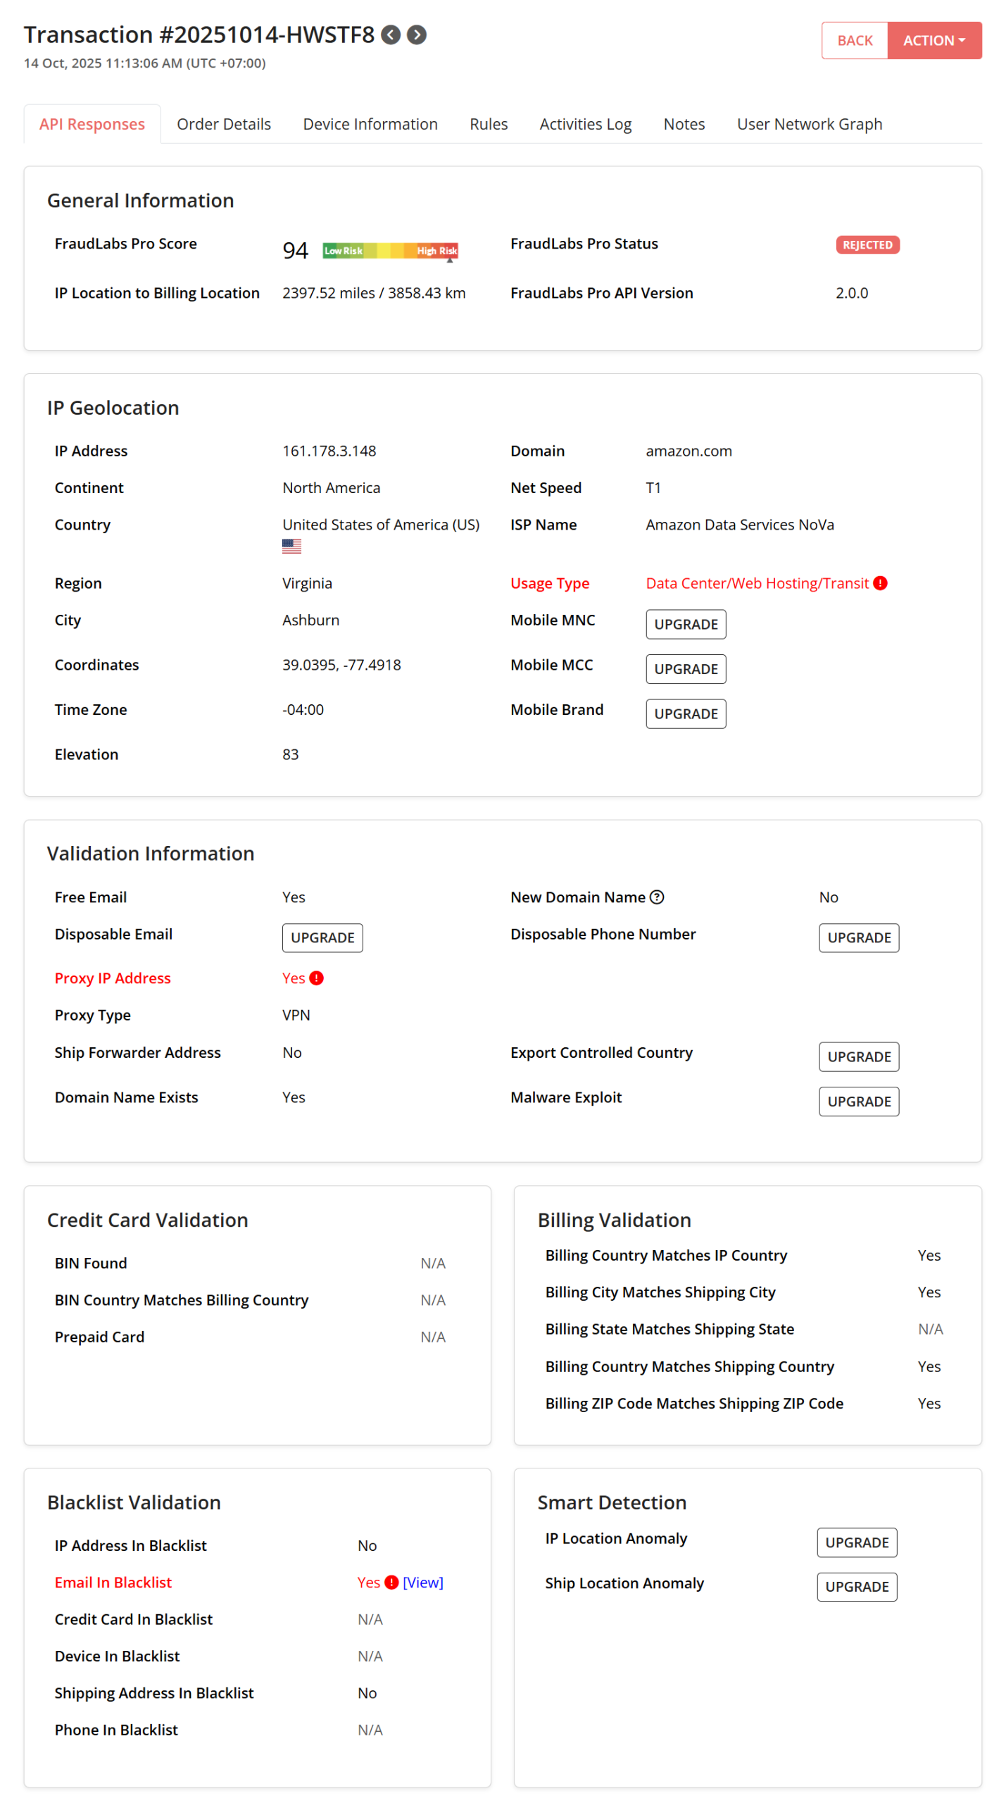Click UPGRADE for Disposable Email

pyautogui.click(x=322, y=937)
